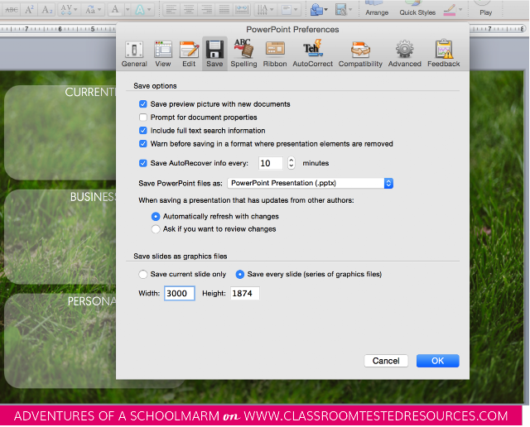
Task: Expand the change case dropdown arrow
Action: tap(99, 9)
